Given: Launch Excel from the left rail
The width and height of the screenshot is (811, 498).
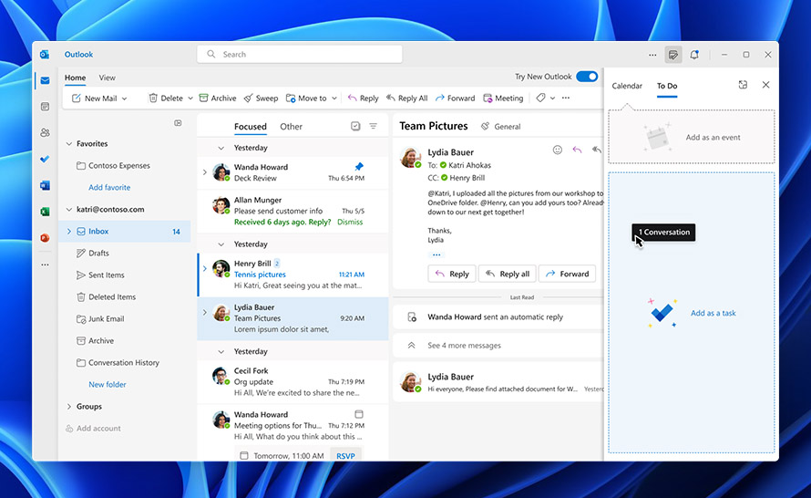Looking at the screenshot, I should pyautogui.click(x=45, y=212).
